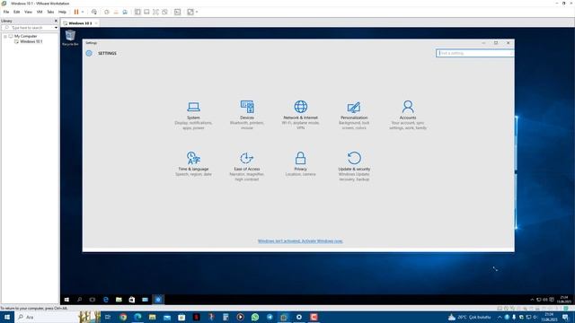The width and height of the screenshot is (575, 323).
Task: Open the Snapshot Manager toolbar icon
Action: point(125,12)
